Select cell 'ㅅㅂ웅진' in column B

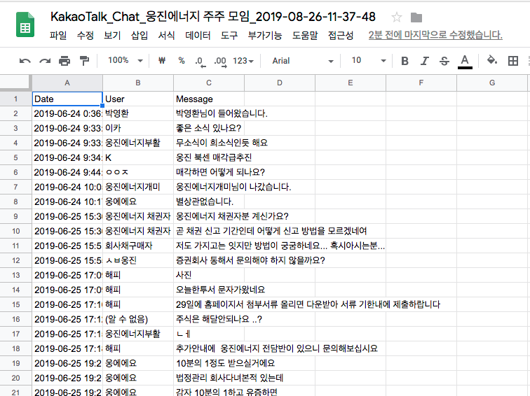[138, 260]
